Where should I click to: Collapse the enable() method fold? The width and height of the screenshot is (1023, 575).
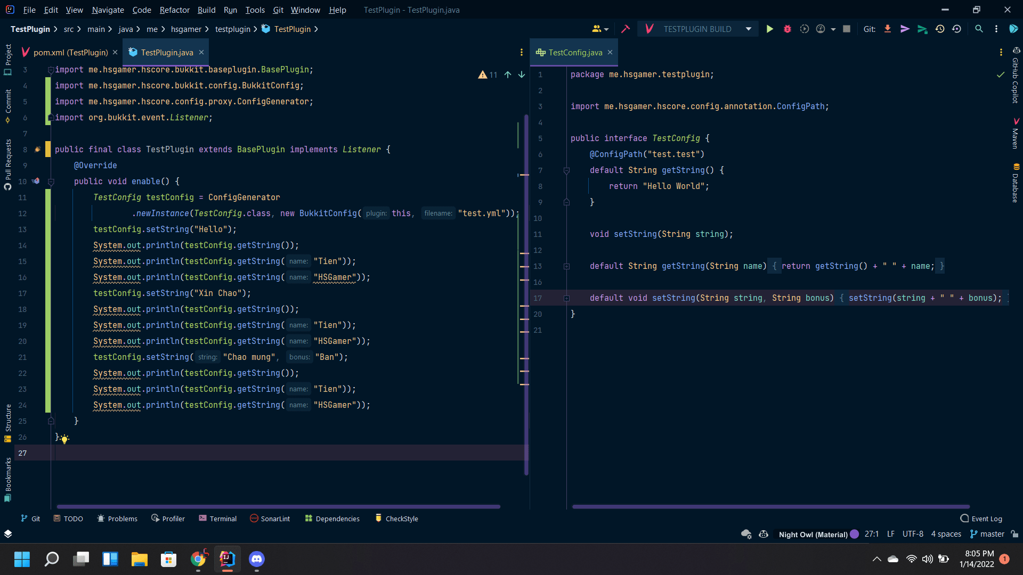[x=51, y=182]
